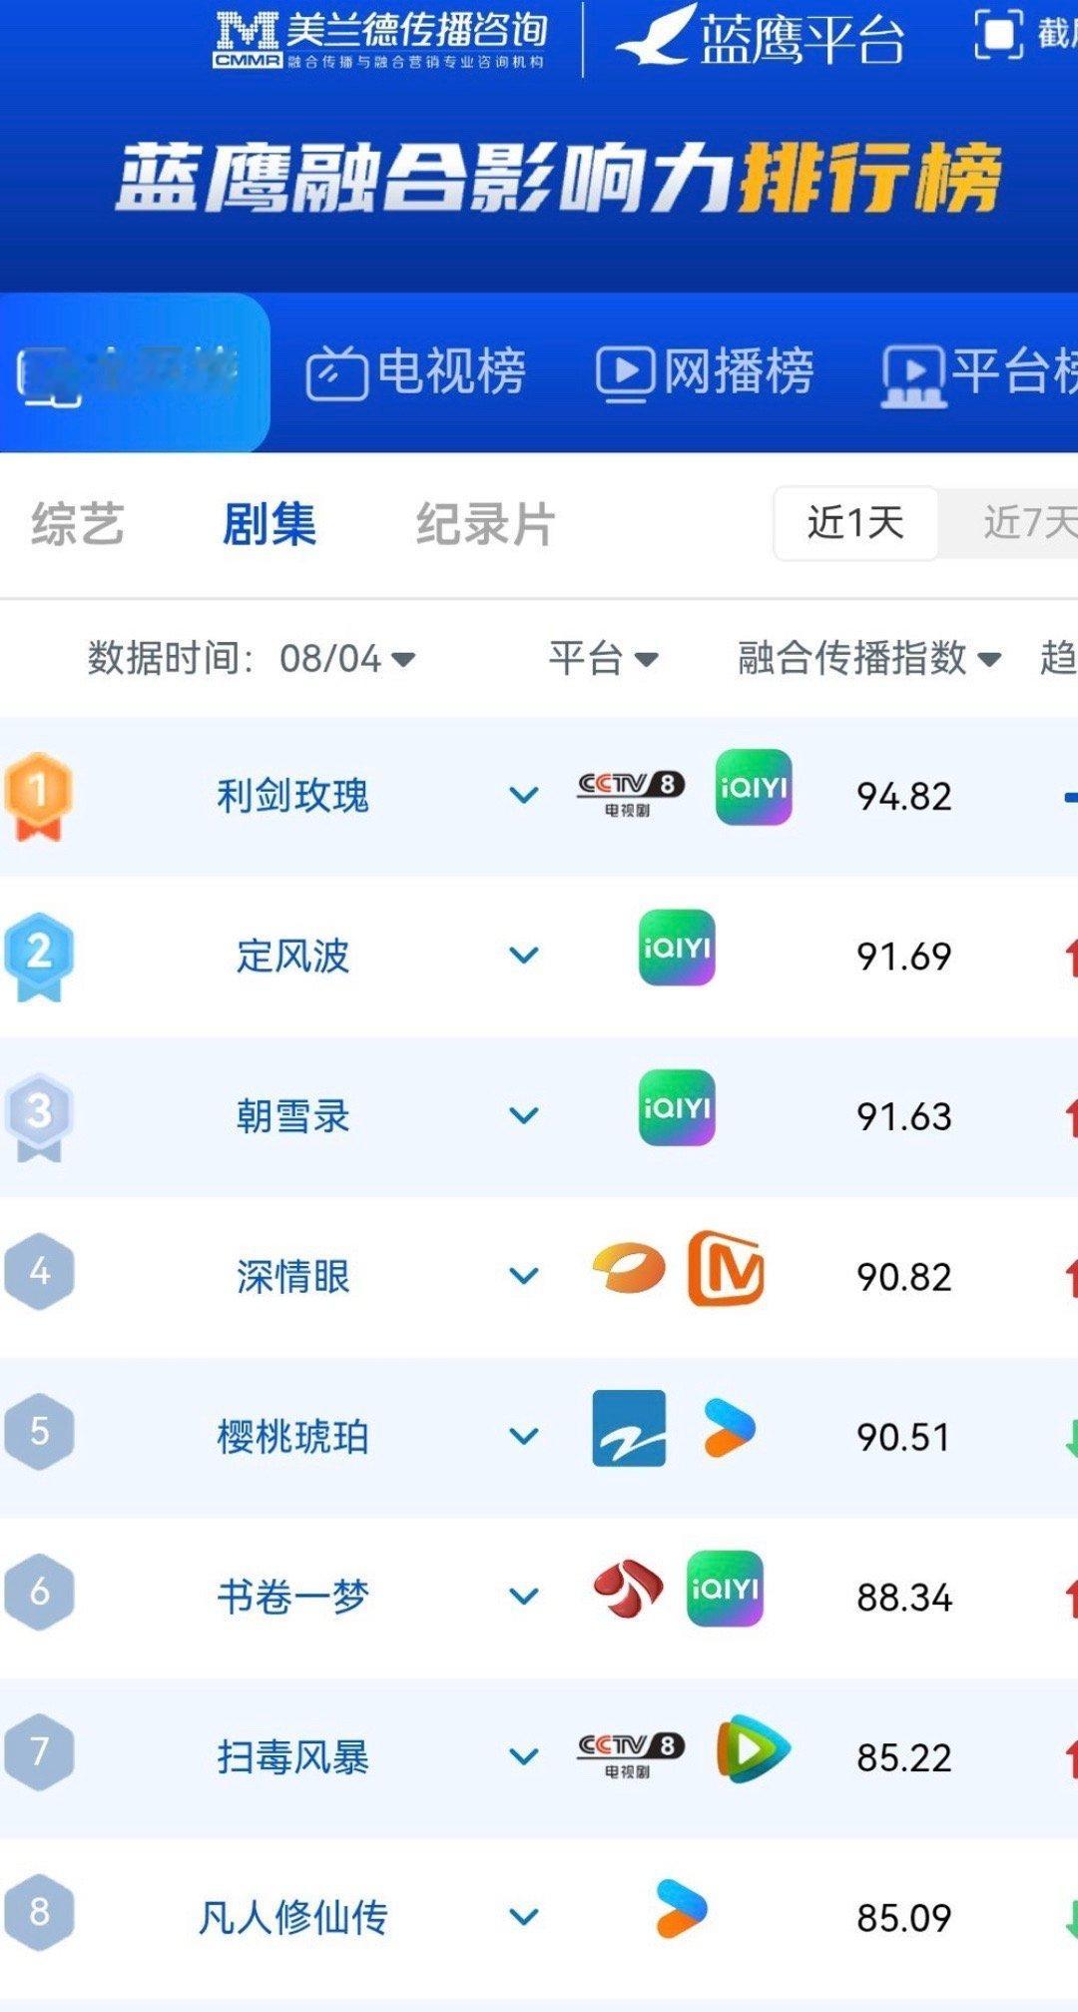Select the 近1天 time range toggle
The height and width of the screenshot is (2012, 1078).
855,523
